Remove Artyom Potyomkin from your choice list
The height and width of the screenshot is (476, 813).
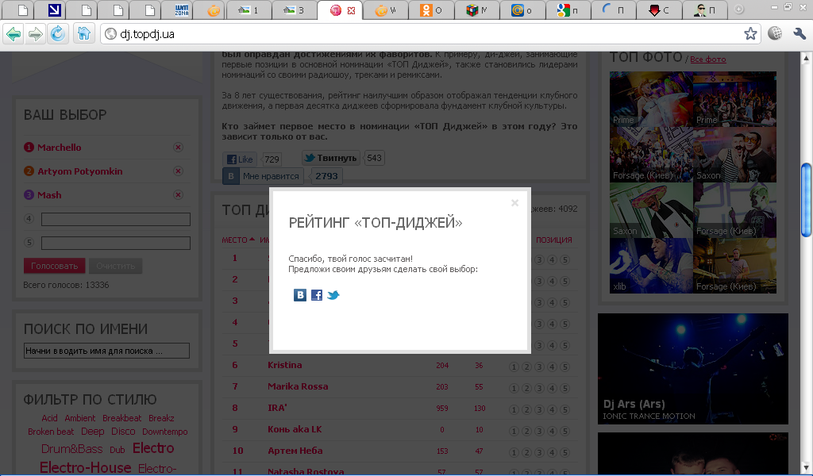(x=178, y=171)
